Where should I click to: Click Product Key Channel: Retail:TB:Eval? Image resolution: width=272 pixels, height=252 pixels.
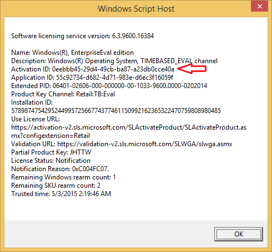point(63,94)
